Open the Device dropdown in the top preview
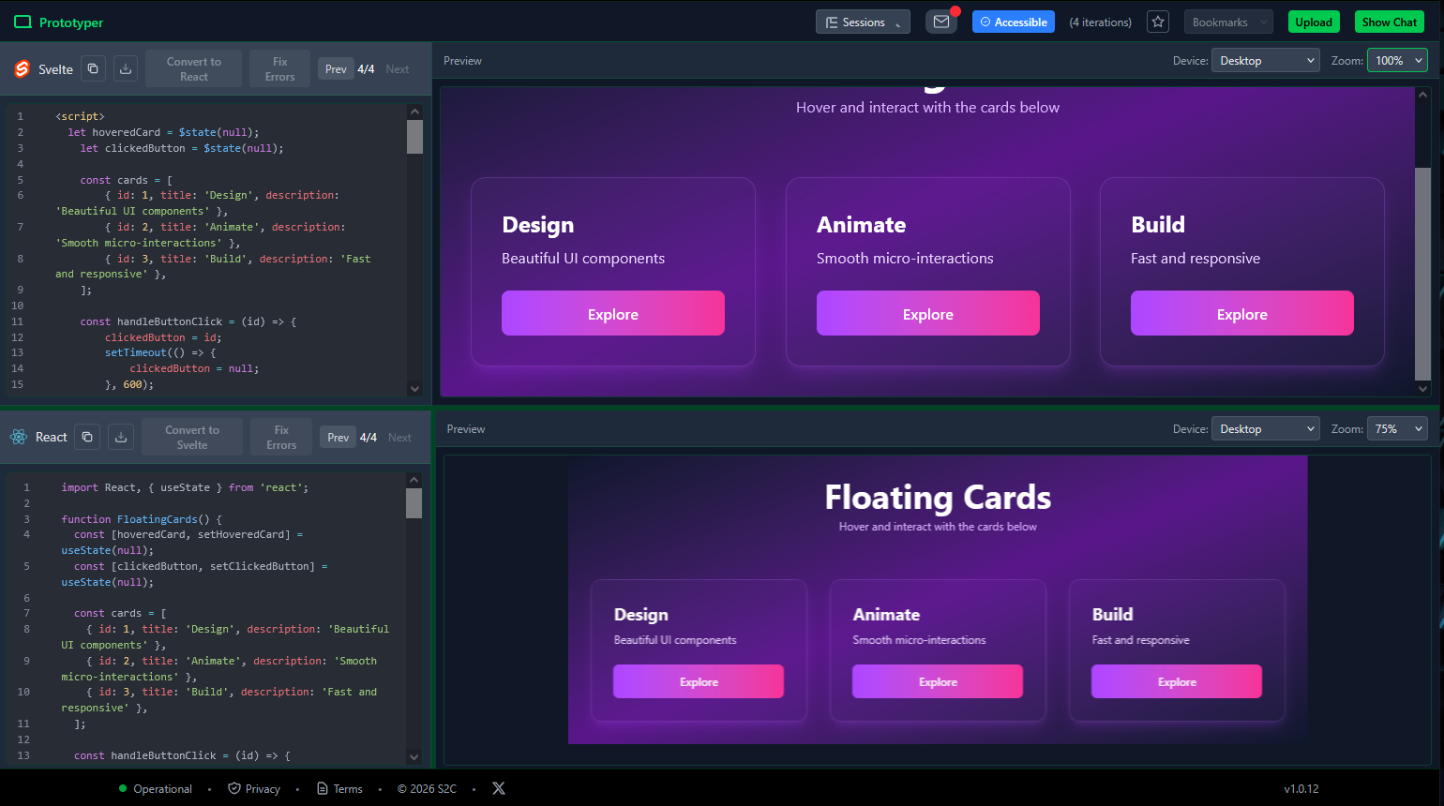Screen dimensions: 1444x806 coord(1265,60)
